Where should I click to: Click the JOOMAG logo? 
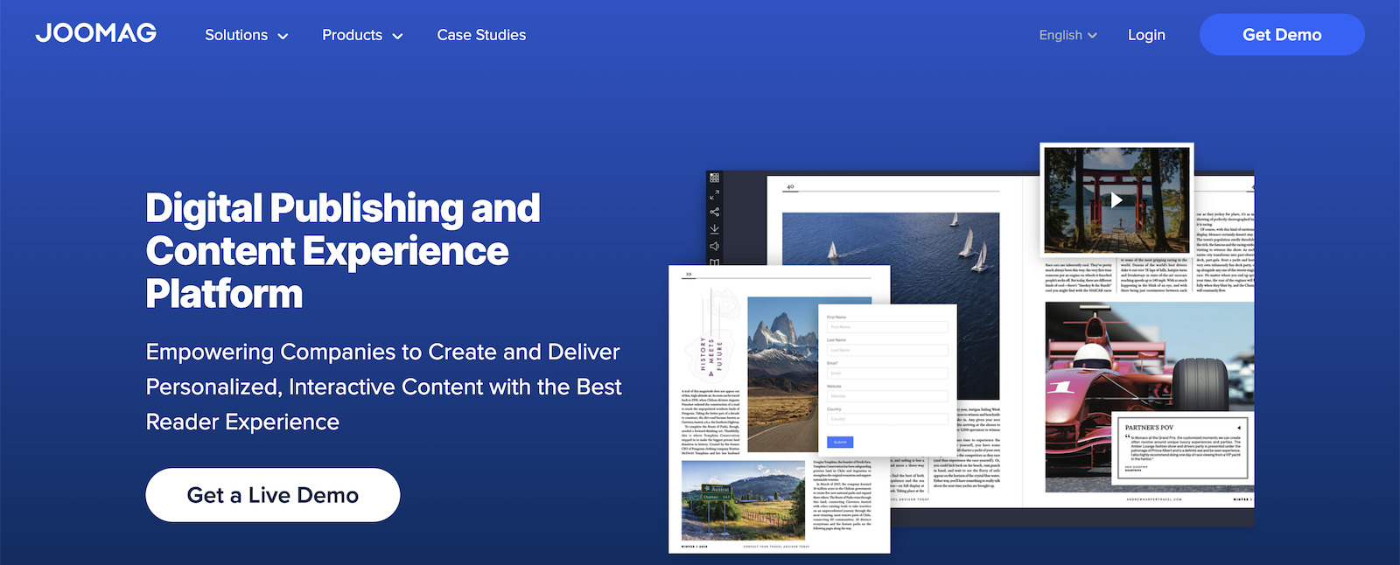click(96, 33)
